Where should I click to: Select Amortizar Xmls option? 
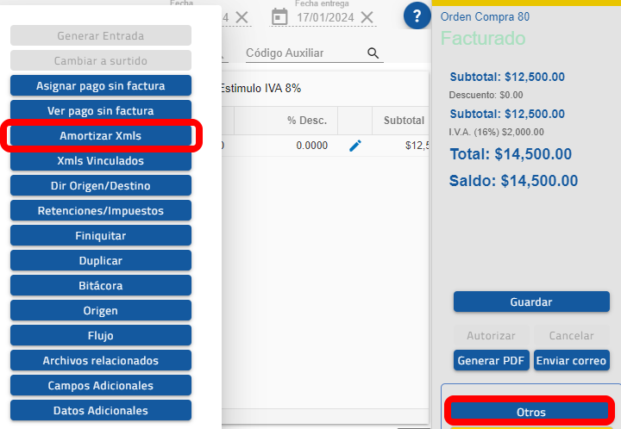101,136
